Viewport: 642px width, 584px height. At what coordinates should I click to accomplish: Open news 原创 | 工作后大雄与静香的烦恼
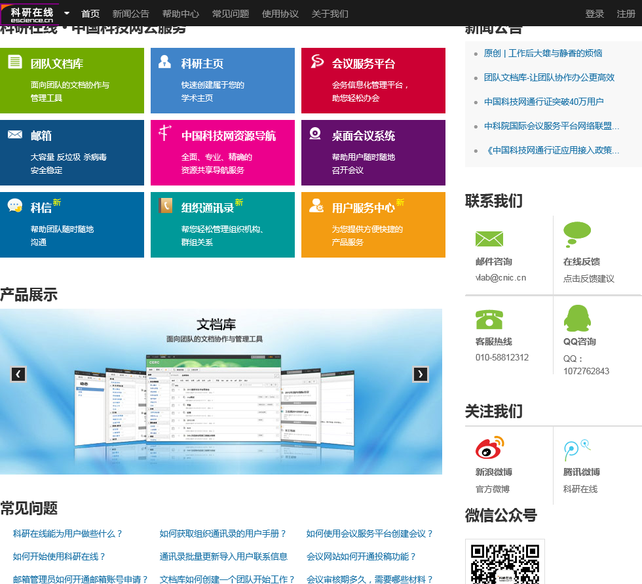pyautogui.click(x=543, y=53)
